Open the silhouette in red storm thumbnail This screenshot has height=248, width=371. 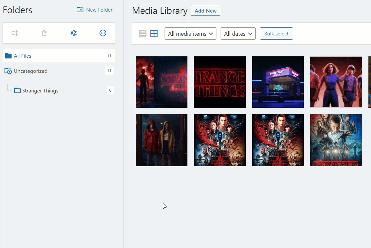[162, 82]
